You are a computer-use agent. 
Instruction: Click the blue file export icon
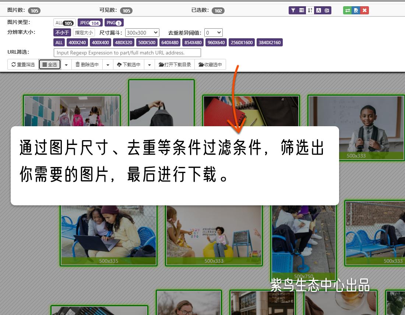(356, 10)
